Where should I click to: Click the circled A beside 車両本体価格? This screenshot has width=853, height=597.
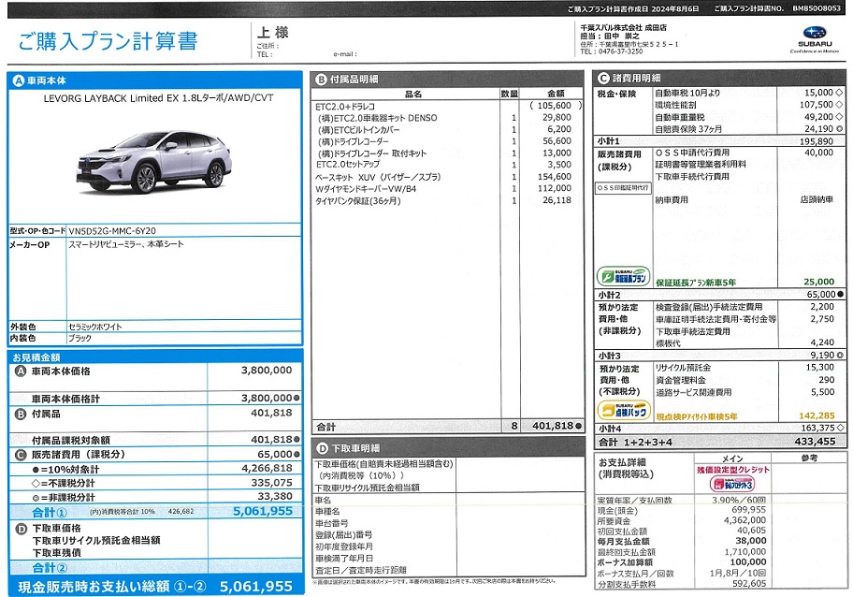tap(21, 371)
